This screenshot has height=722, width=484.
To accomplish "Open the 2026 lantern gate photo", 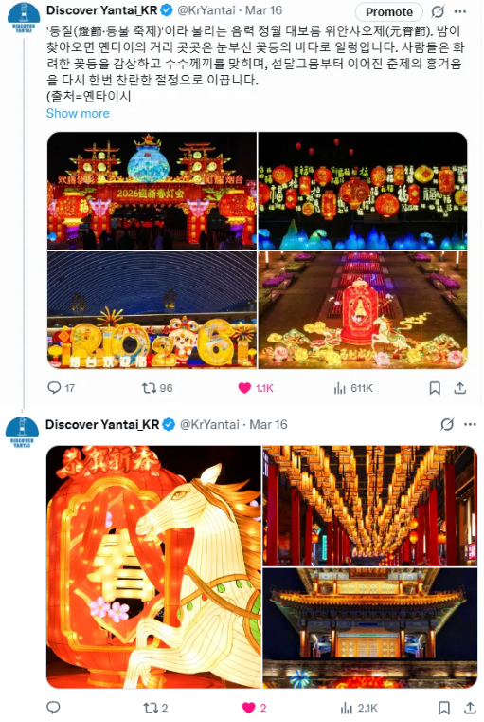I will [x=152, y=191].
